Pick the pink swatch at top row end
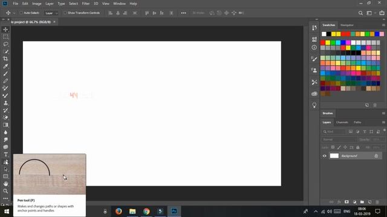The width and height of the screenshot is (387, 217). coord(382,34)
